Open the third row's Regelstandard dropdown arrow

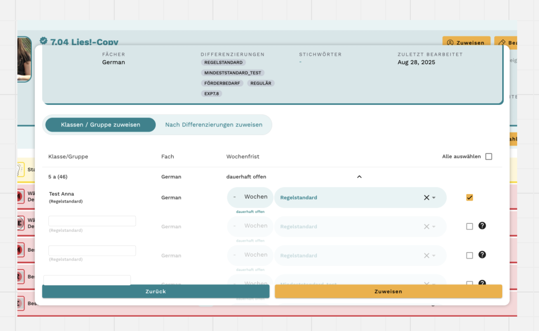(x=434, y=256)
